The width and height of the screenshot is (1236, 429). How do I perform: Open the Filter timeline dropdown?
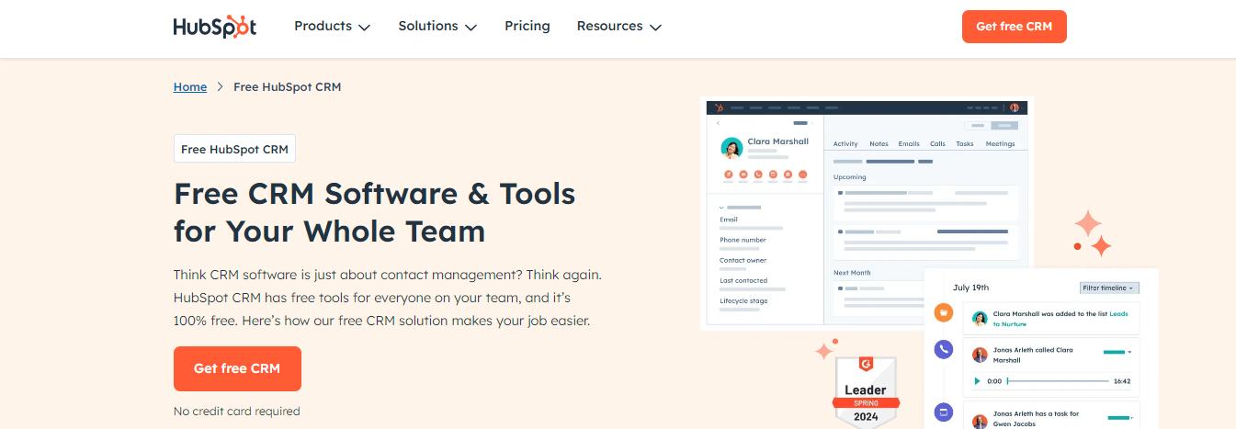[1109, 288]
